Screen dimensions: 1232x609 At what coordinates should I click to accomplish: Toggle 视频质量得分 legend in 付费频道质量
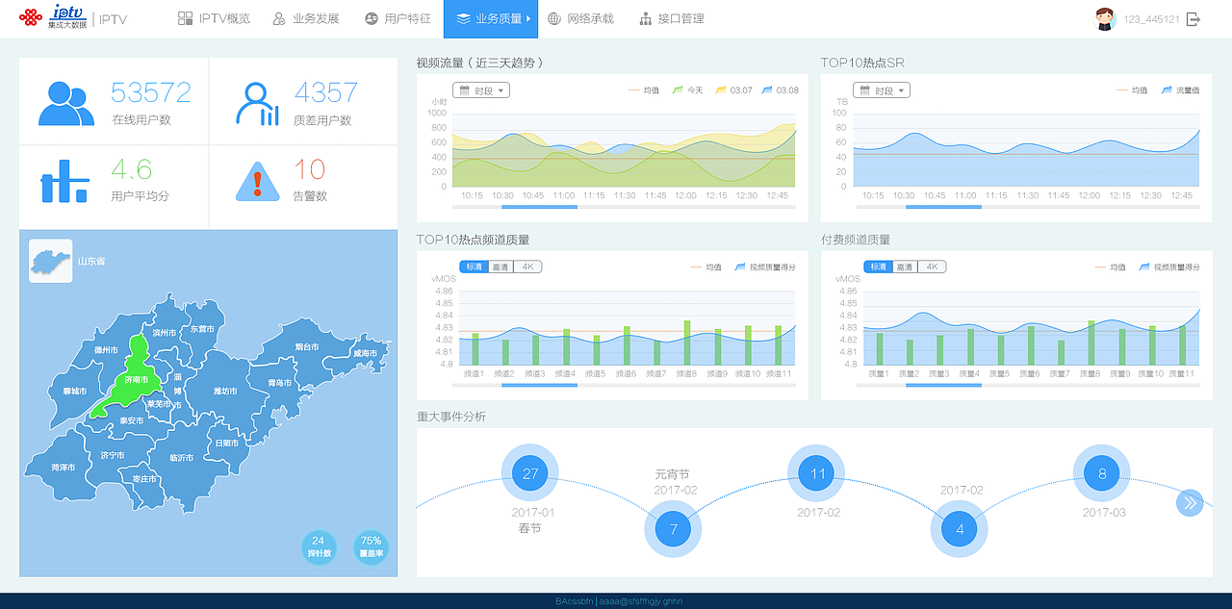click(x=1169, y=267)
